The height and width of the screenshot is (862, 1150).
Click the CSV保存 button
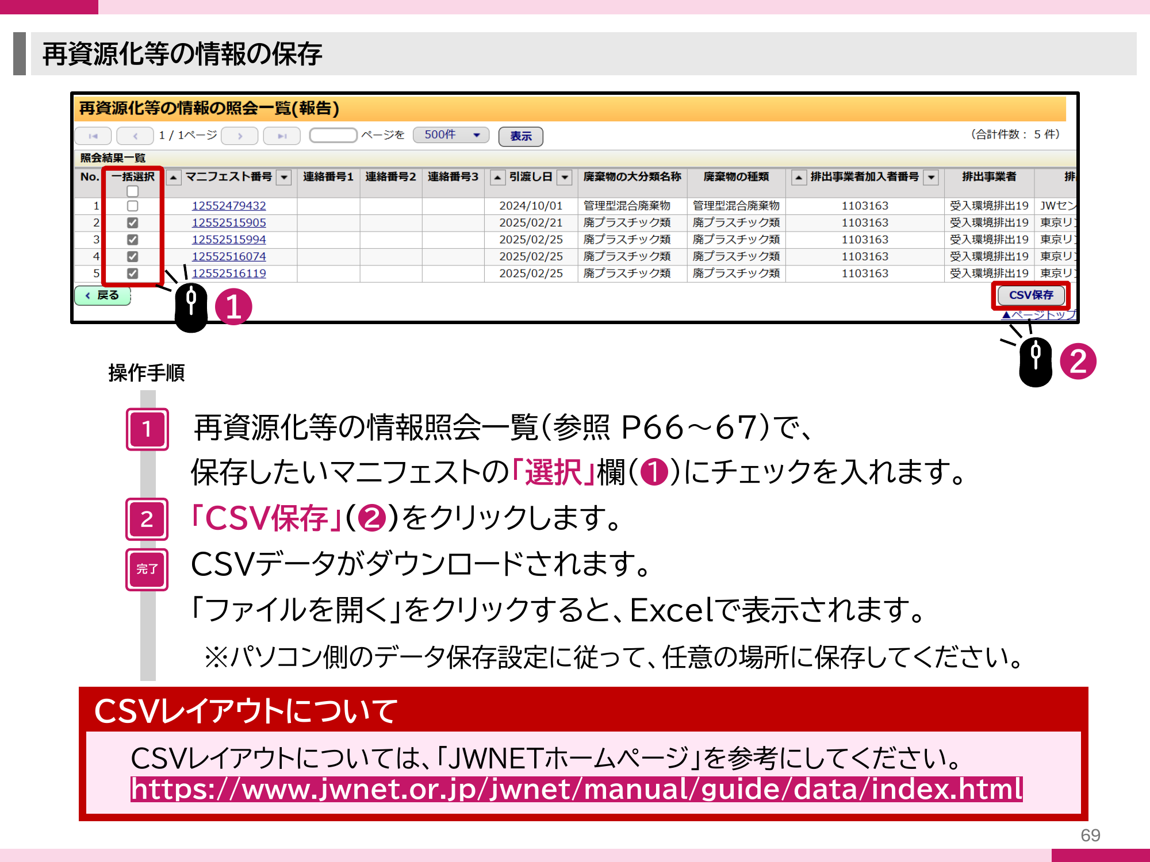pyautogui.click(x=1031, y=295)
